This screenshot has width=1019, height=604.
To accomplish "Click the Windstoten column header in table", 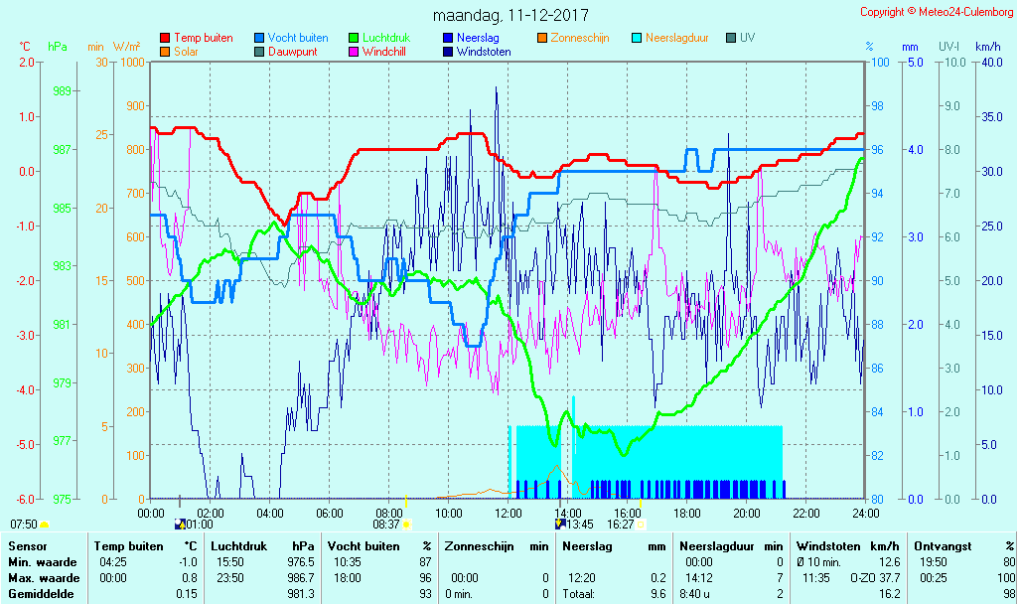I will point(827,545).
